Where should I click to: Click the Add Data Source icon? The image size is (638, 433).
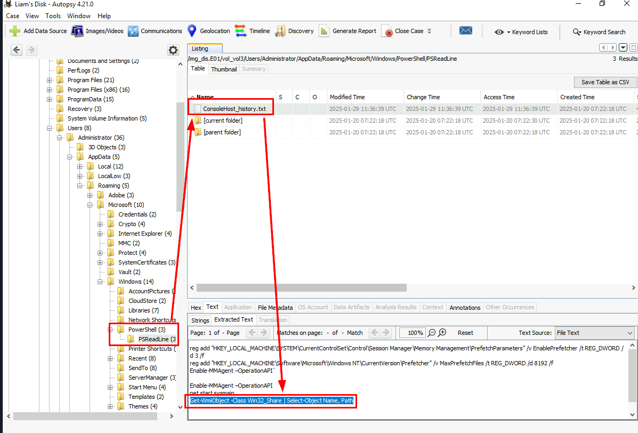[x=15, y=31]
